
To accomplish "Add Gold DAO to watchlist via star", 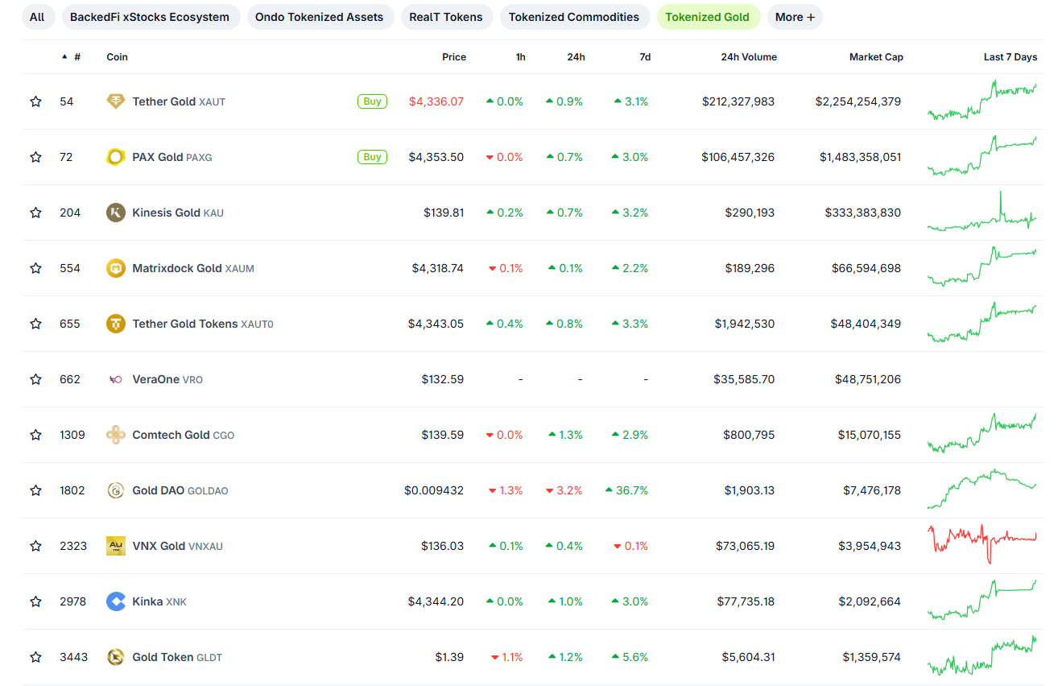I will pyautogui.click(x=35, y=490).
